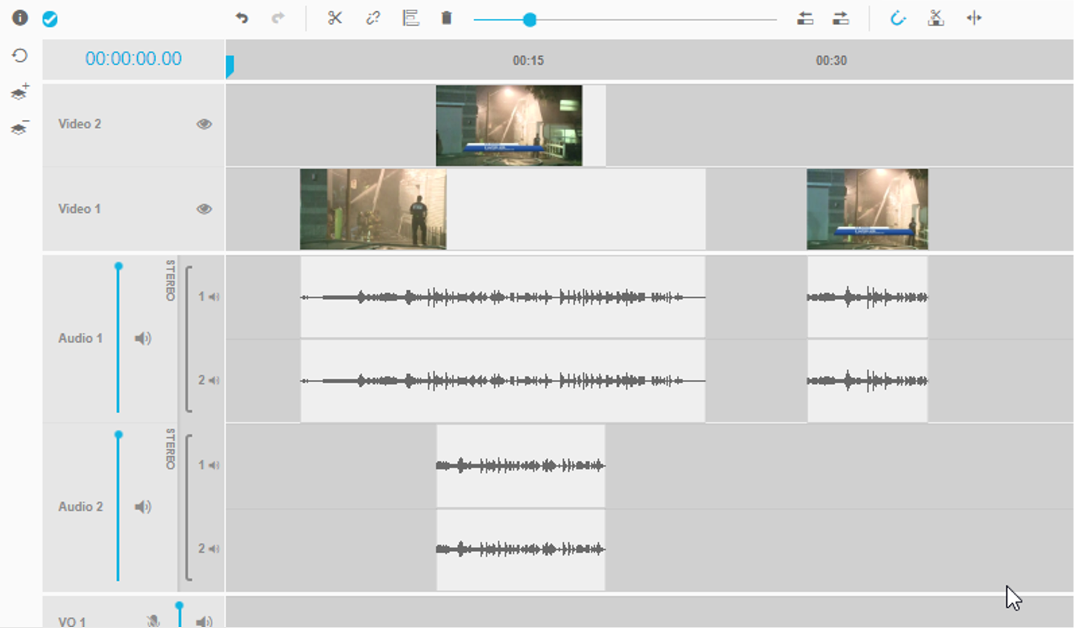The width and height of the screenshot is (1075, 630).
Task: Click the 00:00:00.00 timecode field
Action: [133, 59]
